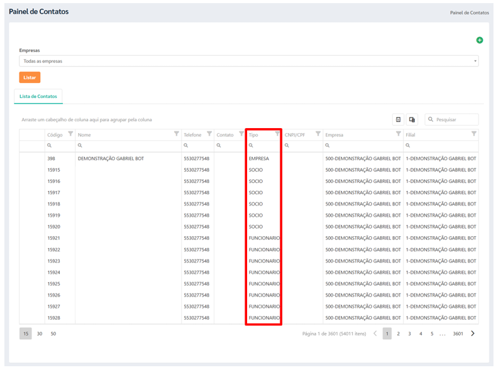Select the row with code 398
Viewport: 496px width, 370px height.
[249, 159]
